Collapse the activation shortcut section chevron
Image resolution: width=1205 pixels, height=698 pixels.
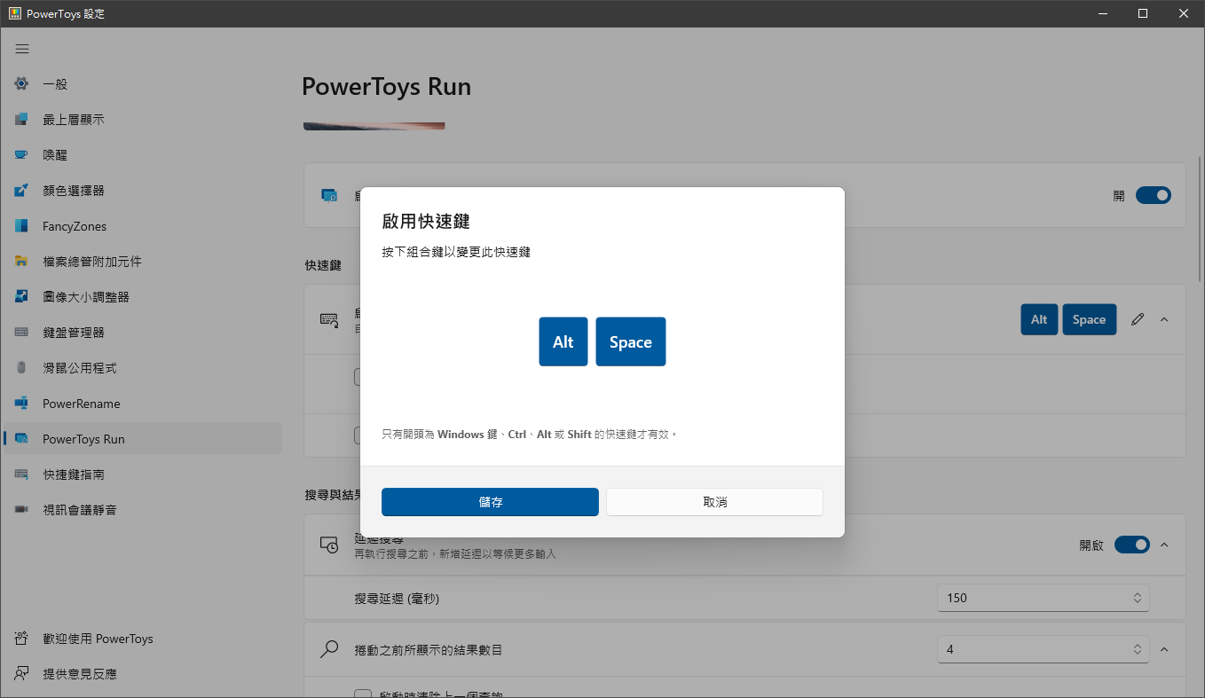1164,319
